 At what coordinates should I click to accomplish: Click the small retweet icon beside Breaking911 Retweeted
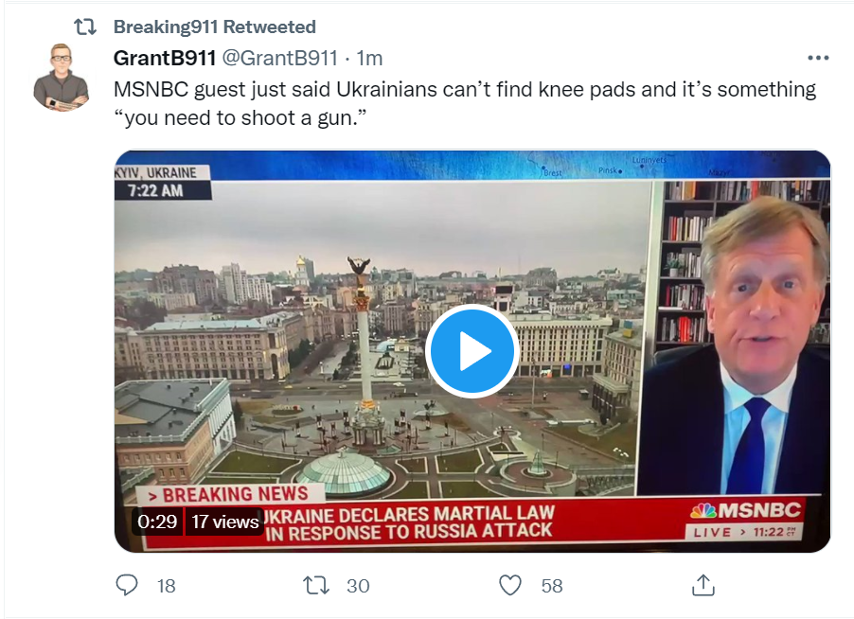(85, 27)
